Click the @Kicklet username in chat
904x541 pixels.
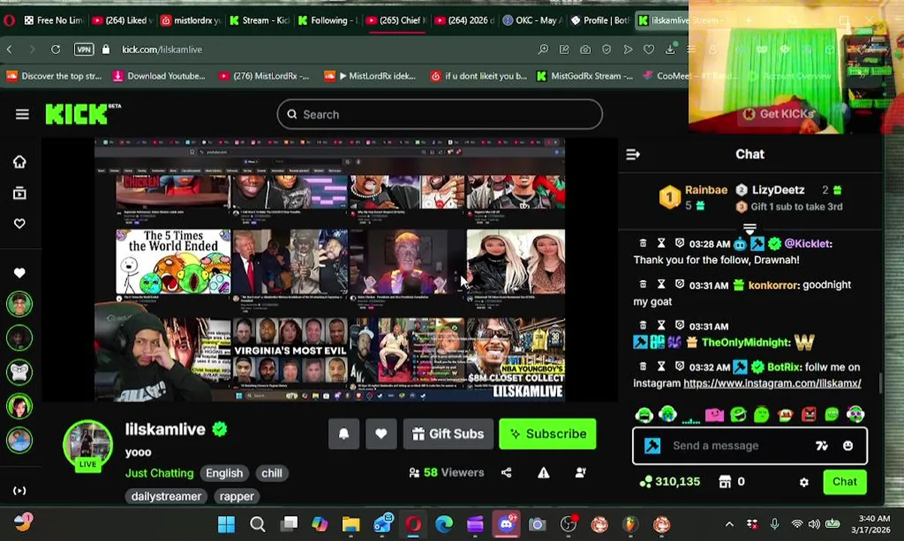(806, 243)
